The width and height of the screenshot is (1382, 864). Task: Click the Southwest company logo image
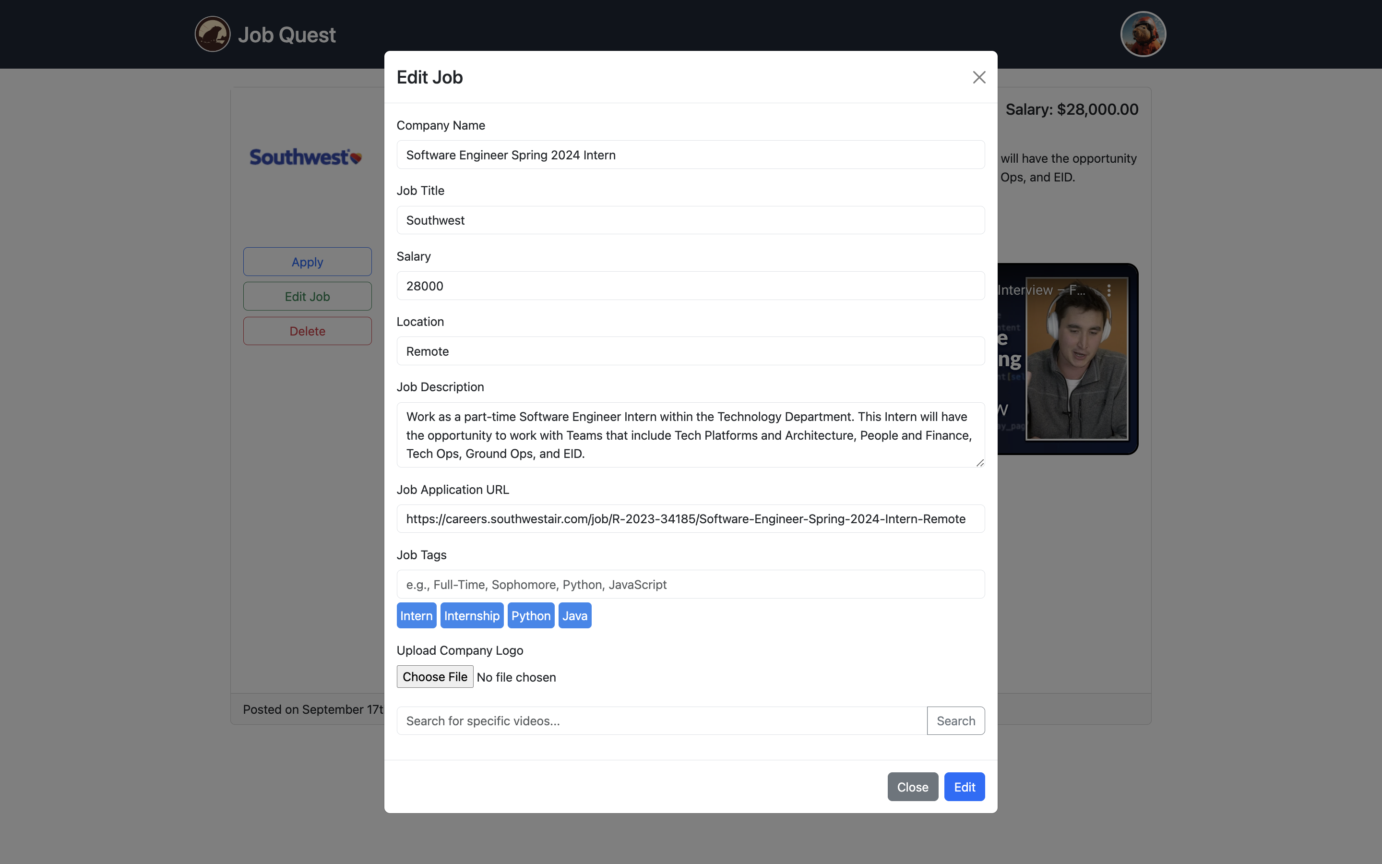[306, 157]
